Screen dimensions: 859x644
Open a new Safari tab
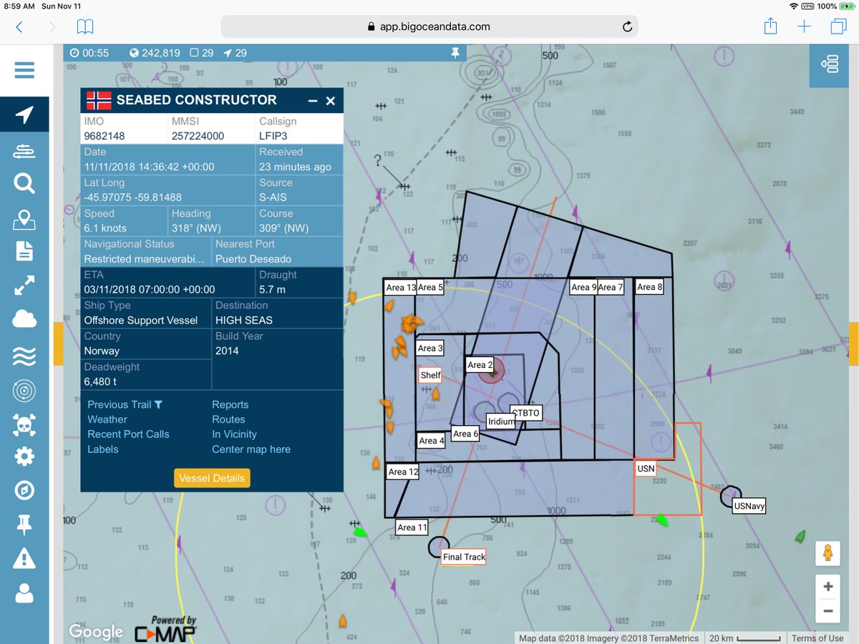click(x=805, y=26)
